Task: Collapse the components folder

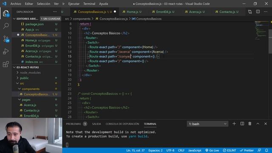Action: pos(31,89)
